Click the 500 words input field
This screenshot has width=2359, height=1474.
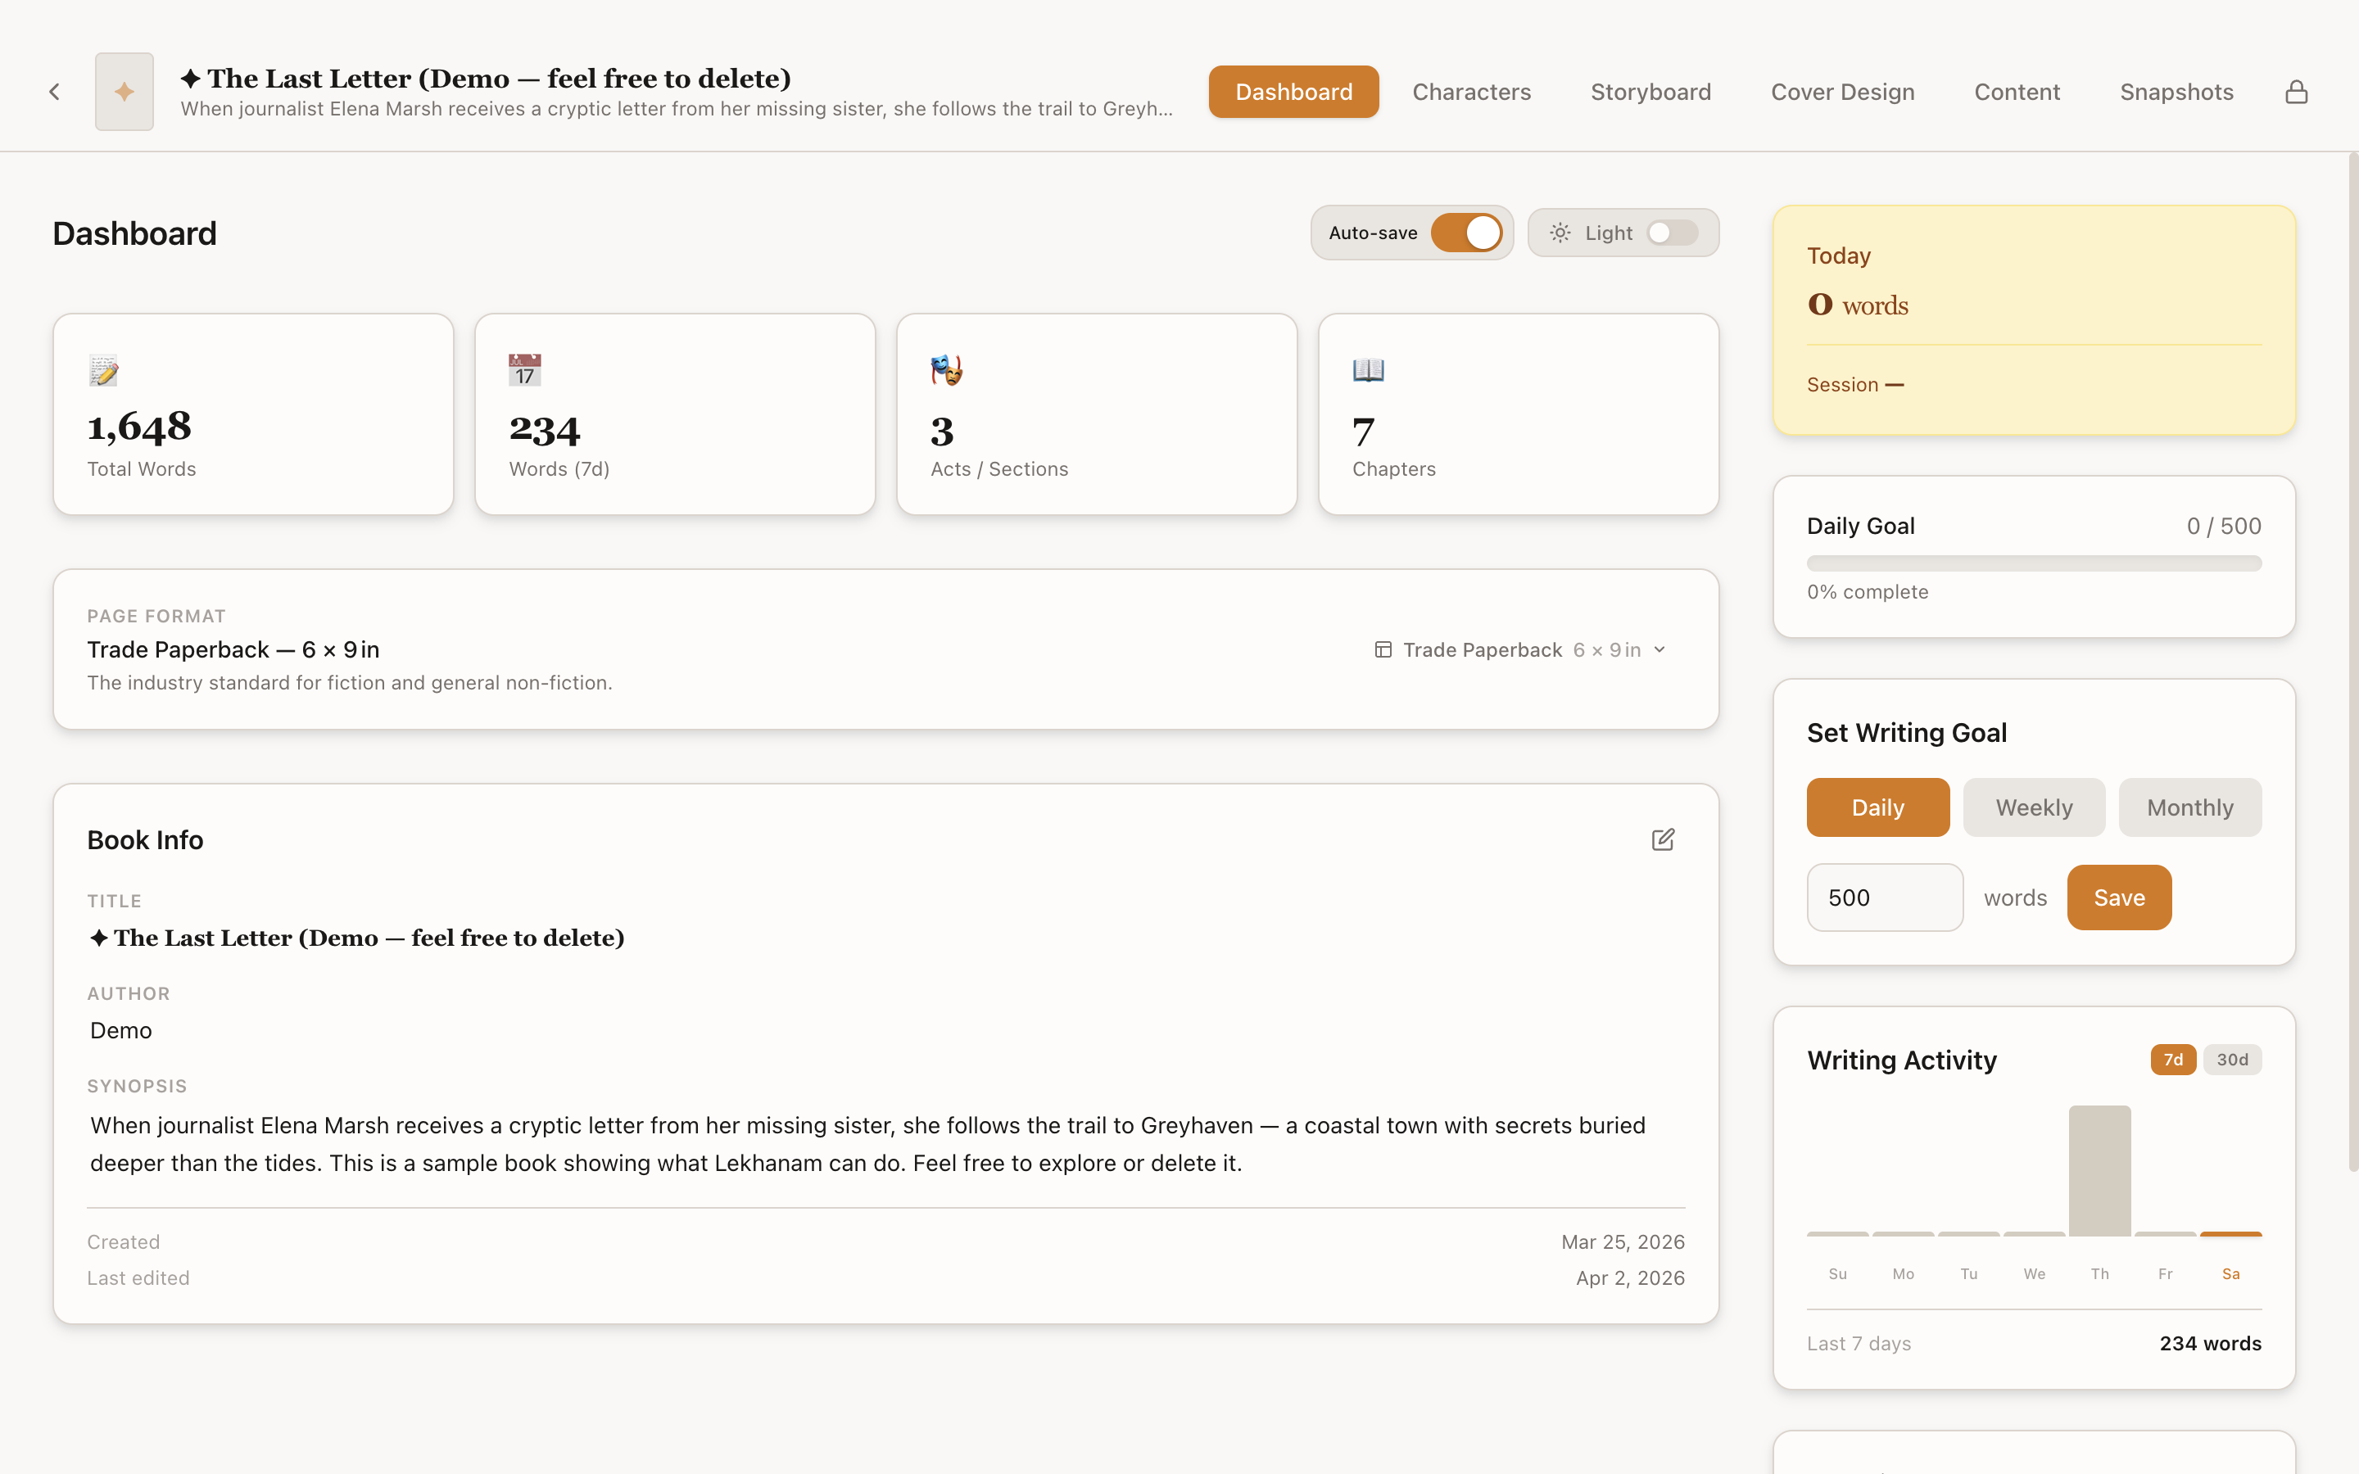[1884, 897]
